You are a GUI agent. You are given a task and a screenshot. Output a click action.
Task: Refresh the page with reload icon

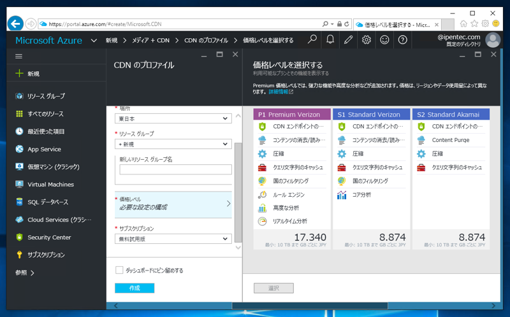point(347,24)
